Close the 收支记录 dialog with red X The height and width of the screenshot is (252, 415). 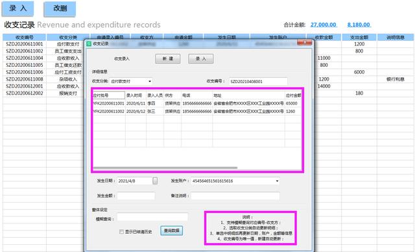(304, 42)
